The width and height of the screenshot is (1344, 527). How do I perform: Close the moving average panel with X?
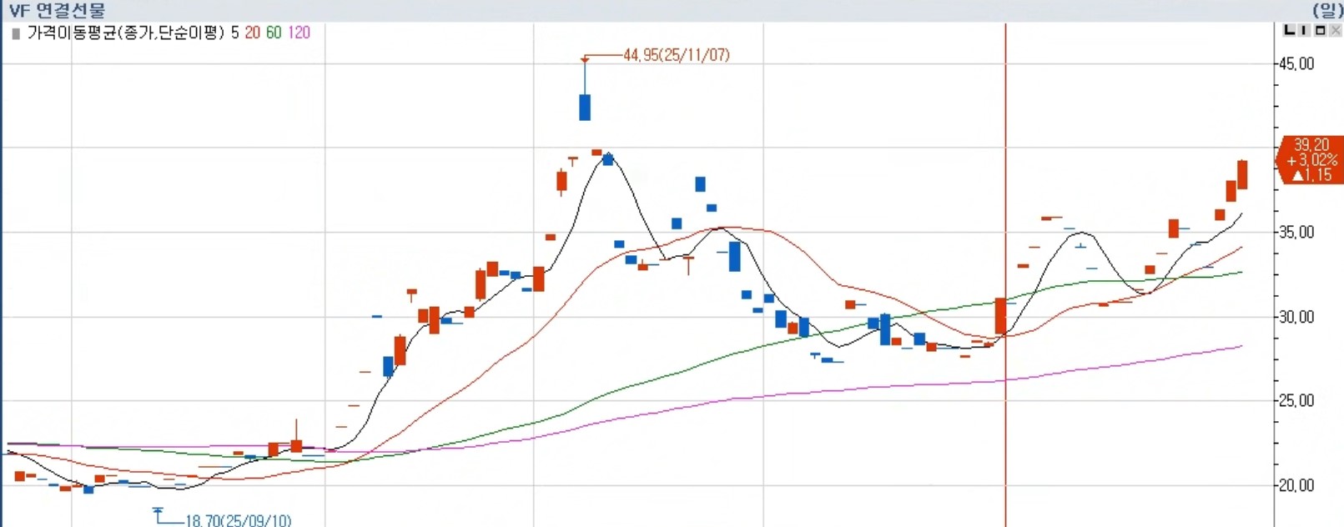click(x=1335, y=31)
